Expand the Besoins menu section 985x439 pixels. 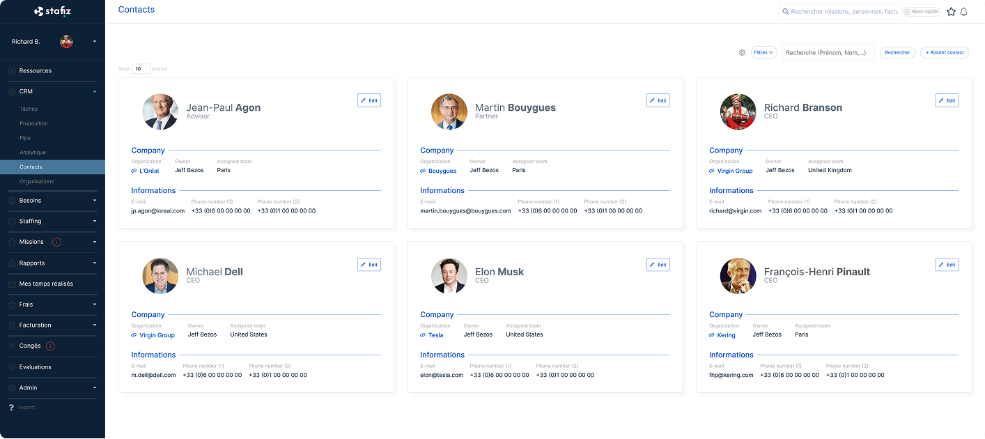[95, 201]
